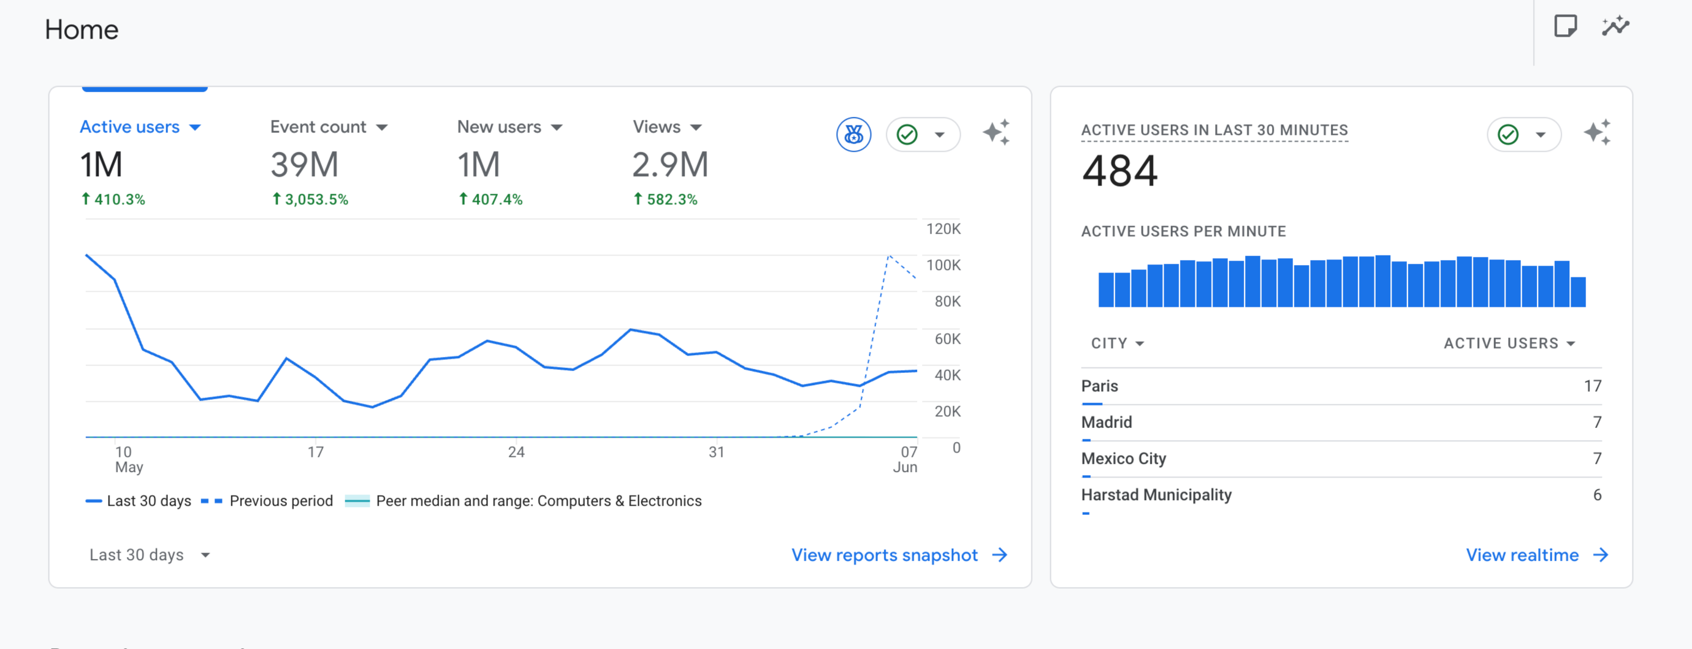Click the Paris city row
The width and height of the screenshot is (1692, 649).
(x=1341, y=386)
